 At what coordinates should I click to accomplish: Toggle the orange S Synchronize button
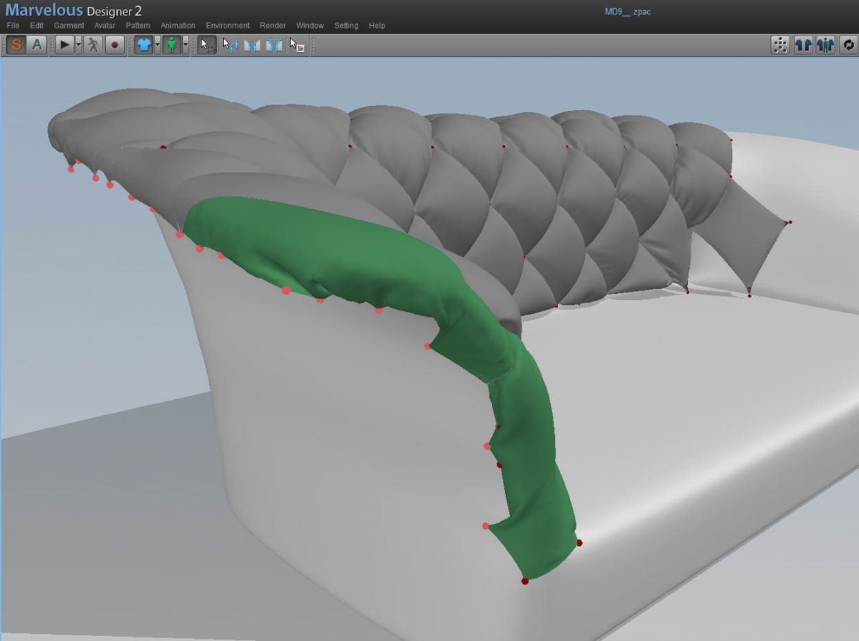click(17, 45)
